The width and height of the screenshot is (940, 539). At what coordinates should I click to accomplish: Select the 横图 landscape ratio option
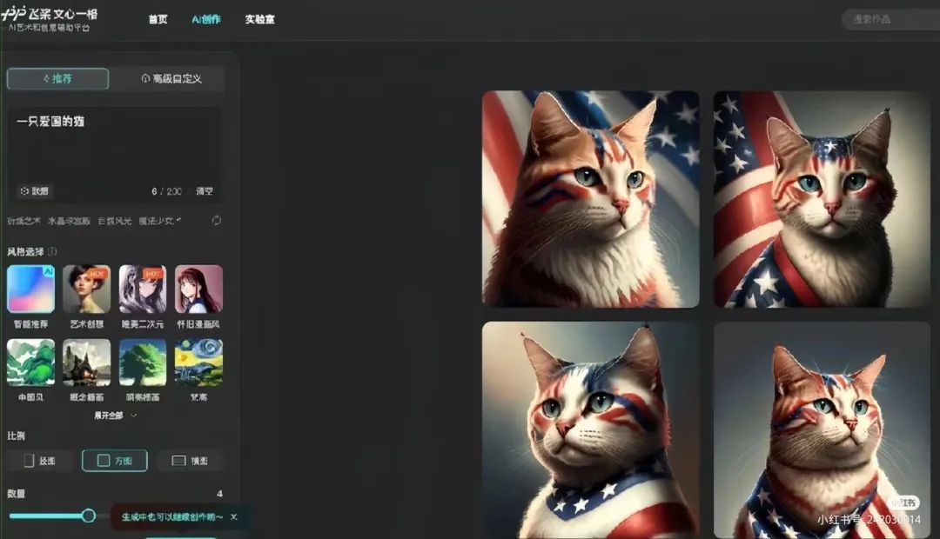click(190, 461)
